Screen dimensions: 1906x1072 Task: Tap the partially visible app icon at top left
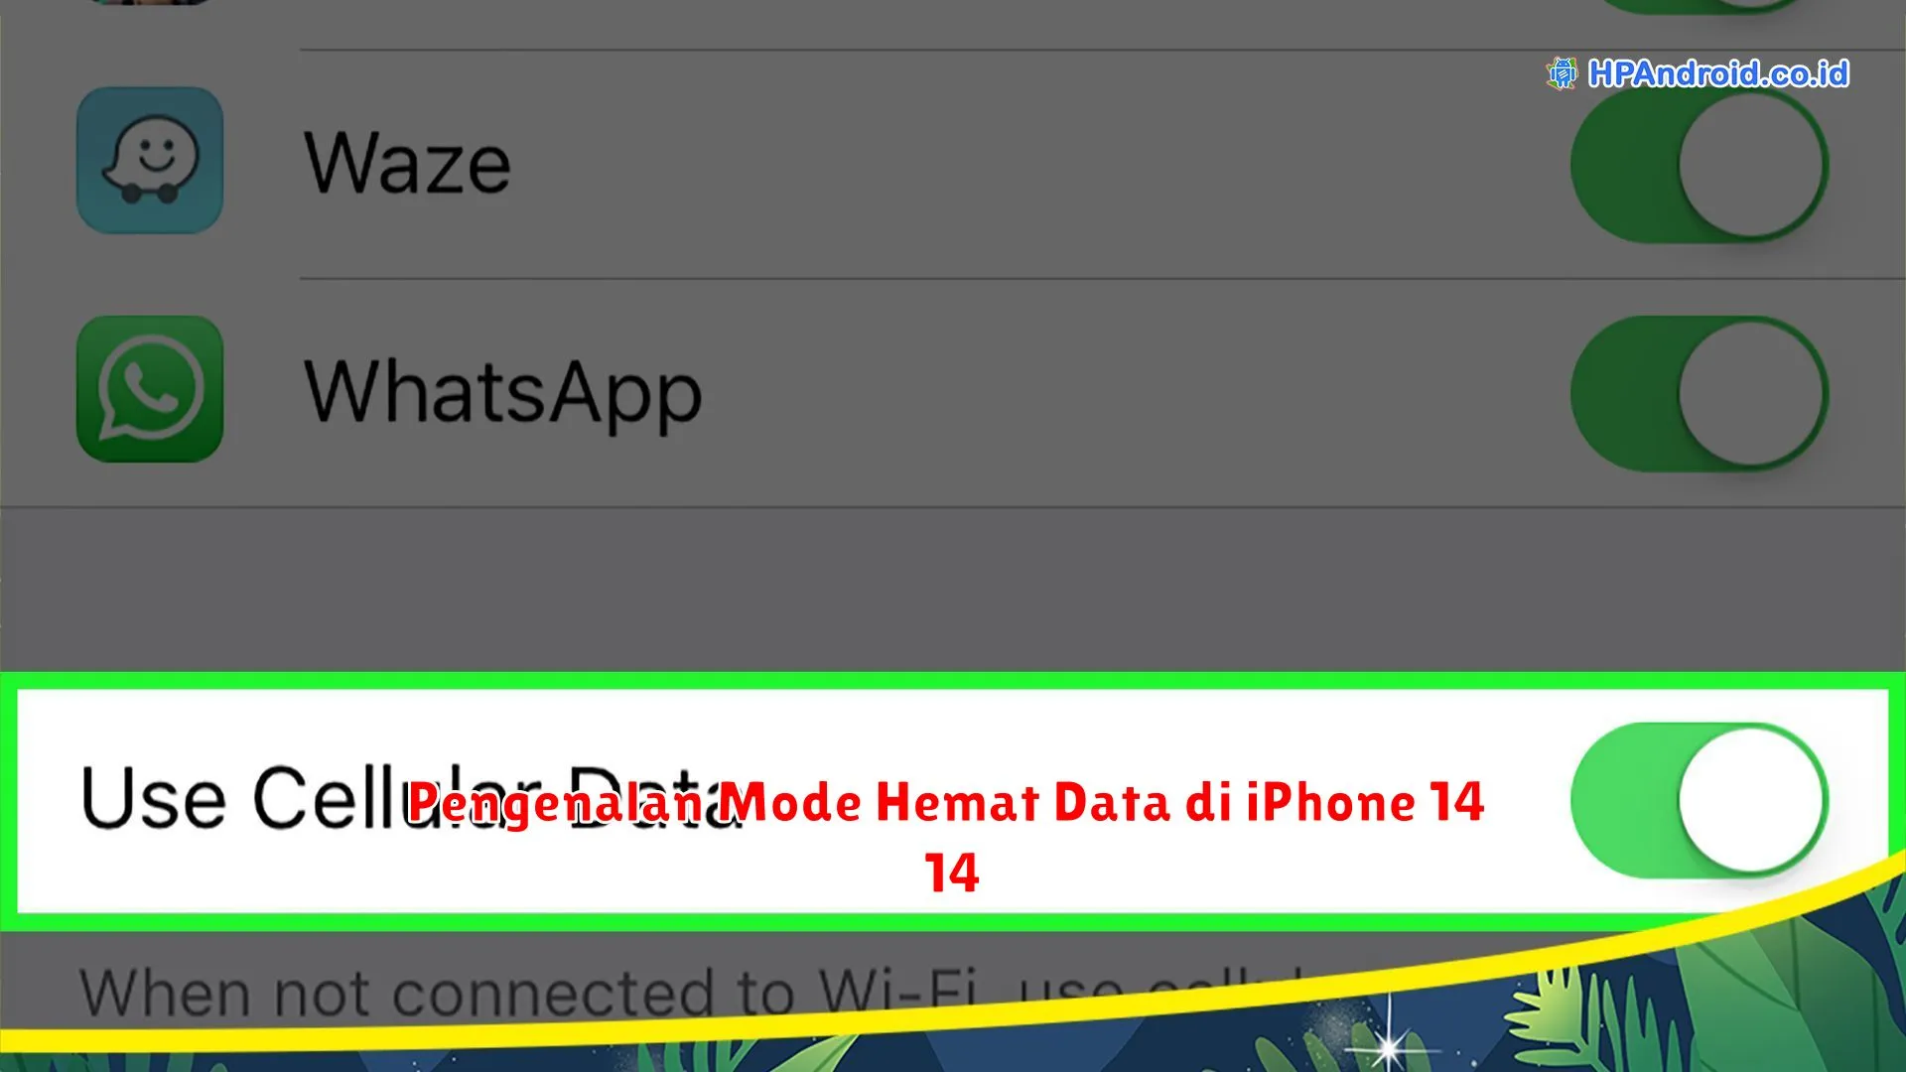click(x=149, y=2)
